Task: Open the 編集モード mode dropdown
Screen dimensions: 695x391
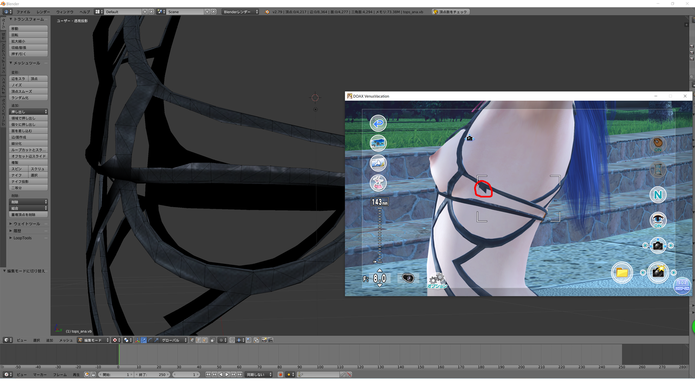Action: 93,340
